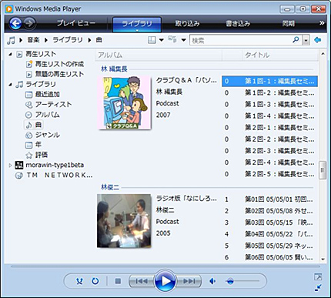The image size is (331, 298).
Task: Select the track 第1回-1：編集長セミ
Action: click(x=269, y=81)
